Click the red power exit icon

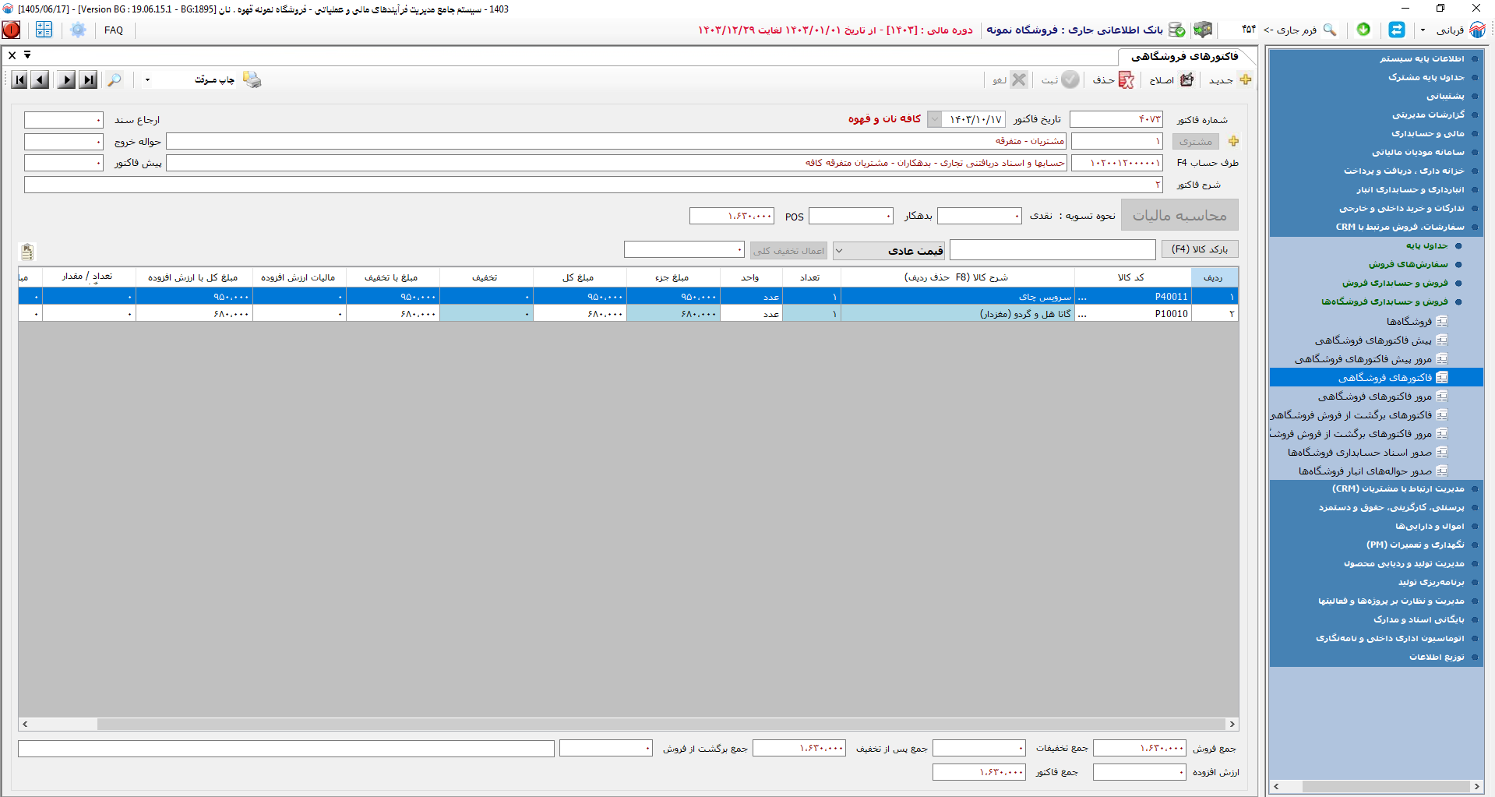coord(12,30)
